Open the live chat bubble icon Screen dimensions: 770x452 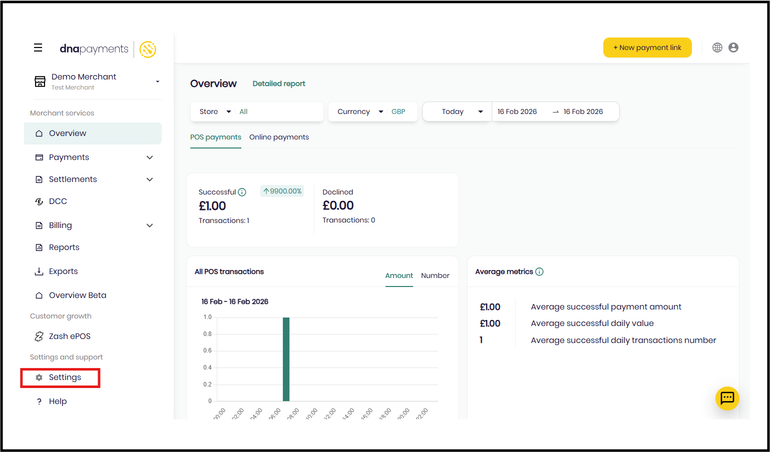727,398
